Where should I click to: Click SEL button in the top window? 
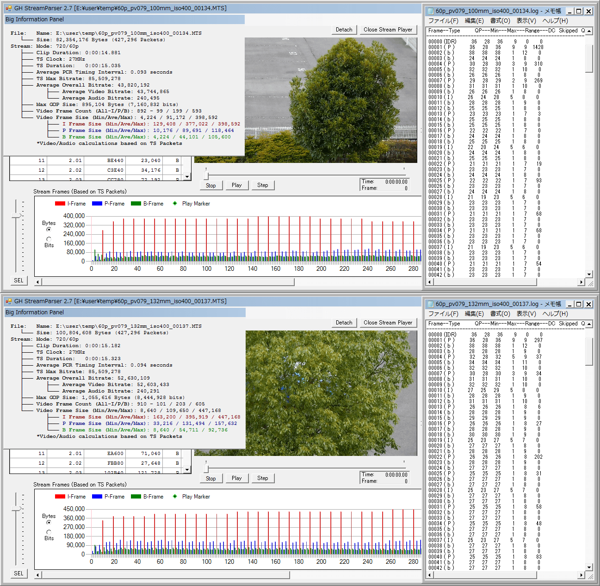[x=19, y=281]
